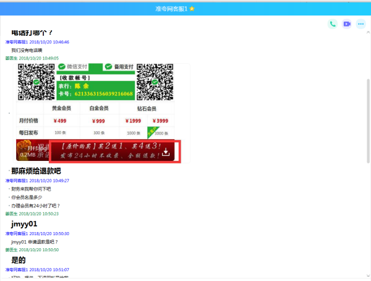Viewport: 371px width, 281px height.
Task: Start a video call with the camera icon
Action: click(x=347, y=24)
